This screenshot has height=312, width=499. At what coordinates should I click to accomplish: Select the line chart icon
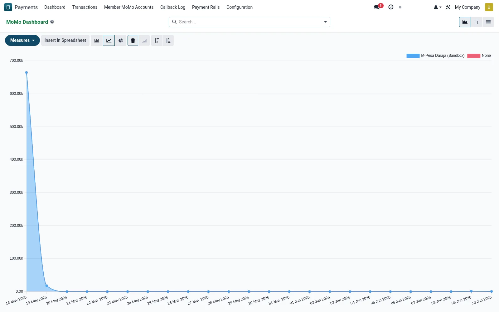pos(109,41)
